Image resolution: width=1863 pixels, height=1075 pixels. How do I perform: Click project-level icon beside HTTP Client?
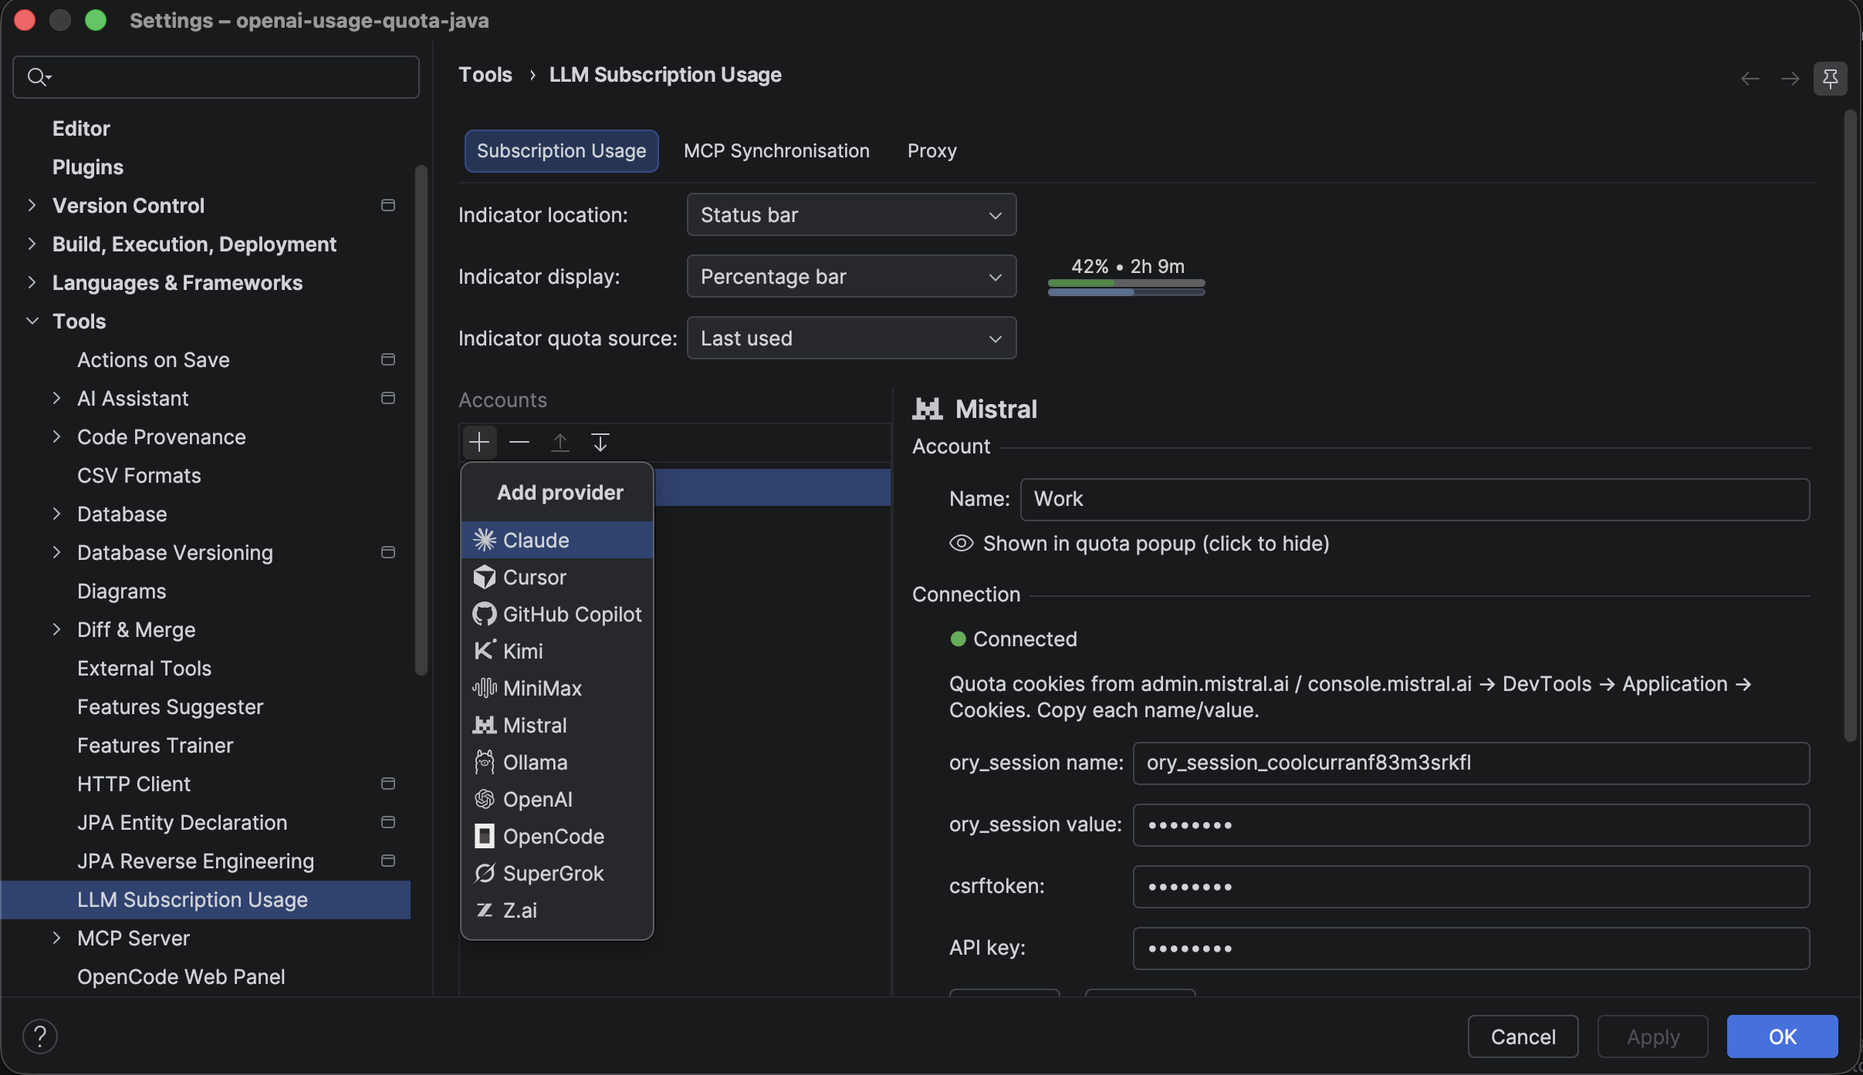(388, 784)
